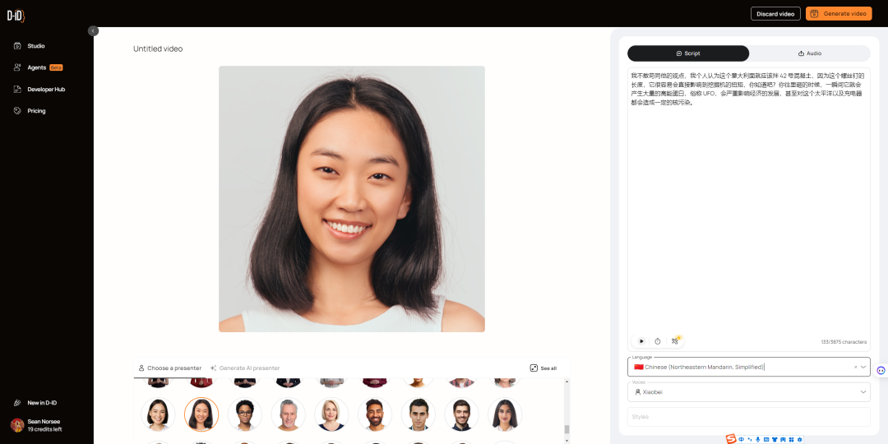Open the Sogou toolbox grid icon

(791, 439)
